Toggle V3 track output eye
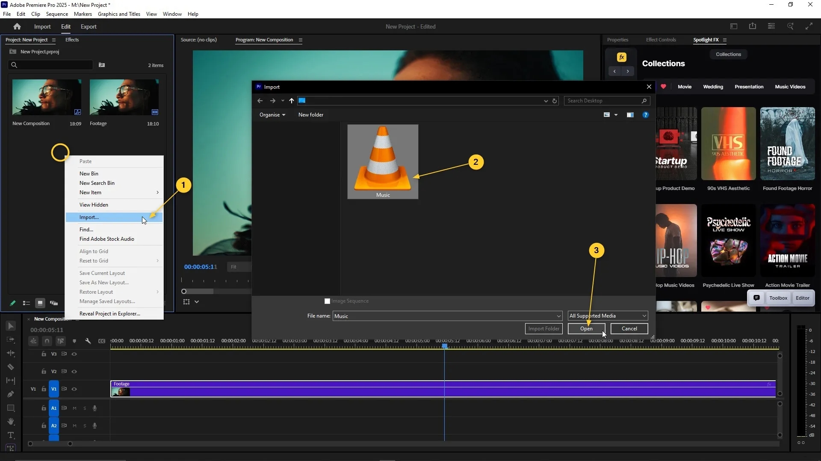The image size is (821, 461). 74,354
